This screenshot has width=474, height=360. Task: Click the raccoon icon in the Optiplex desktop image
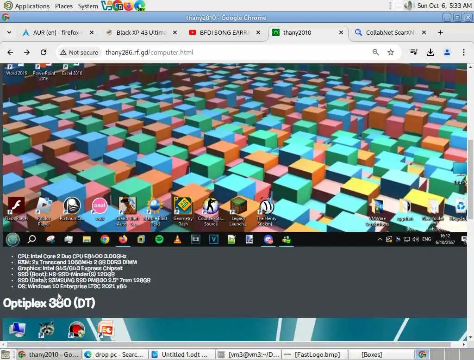point(46,329)
